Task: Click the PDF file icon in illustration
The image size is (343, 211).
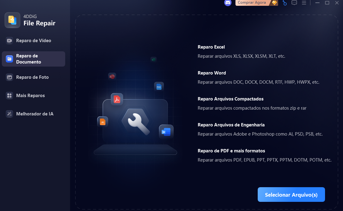Action: click(x=117, y=99)
